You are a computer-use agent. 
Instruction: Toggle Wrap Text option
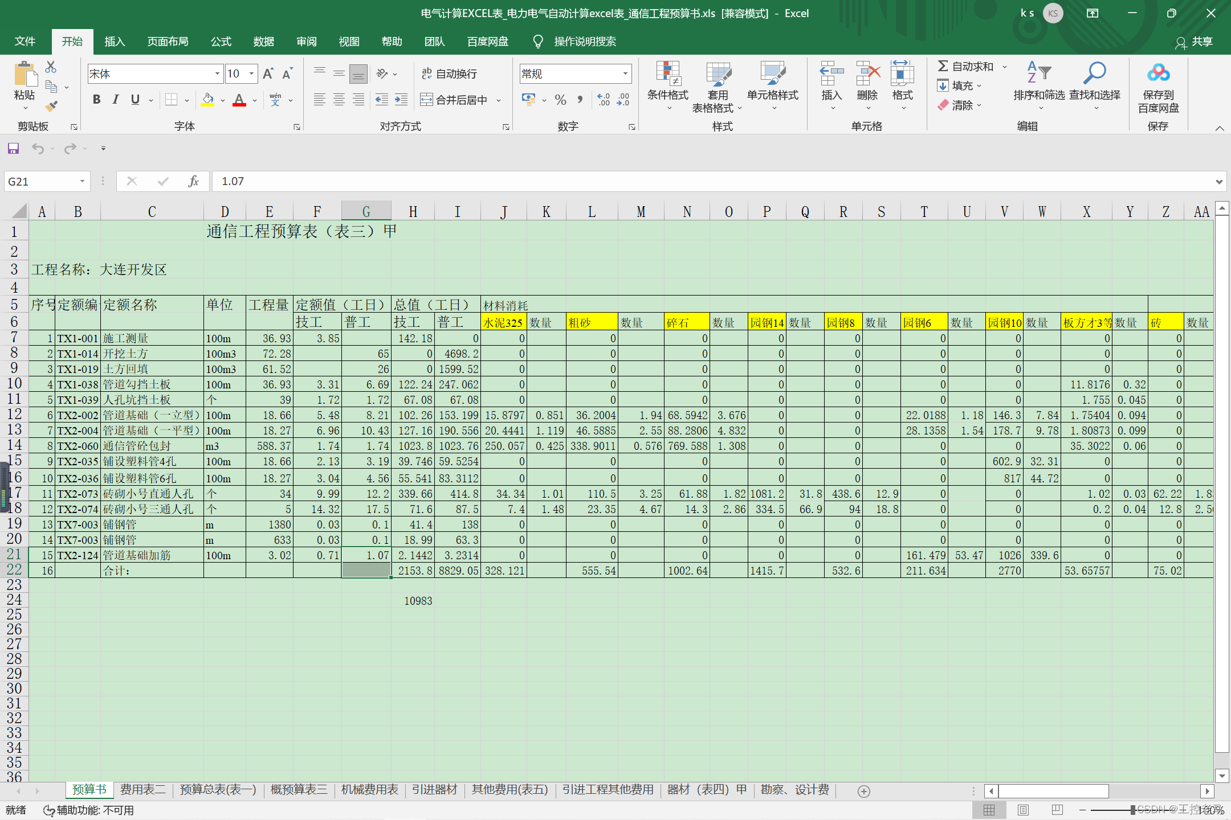click(449, 73)
